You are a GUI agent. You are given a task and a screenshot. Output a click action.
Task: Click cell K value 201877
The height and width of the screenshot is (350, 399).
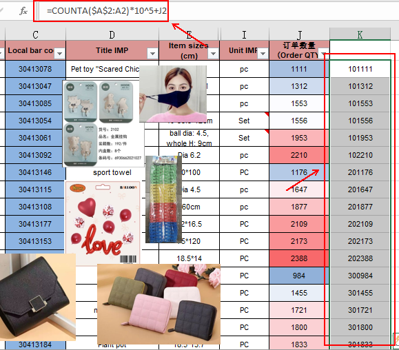[360, 207]
